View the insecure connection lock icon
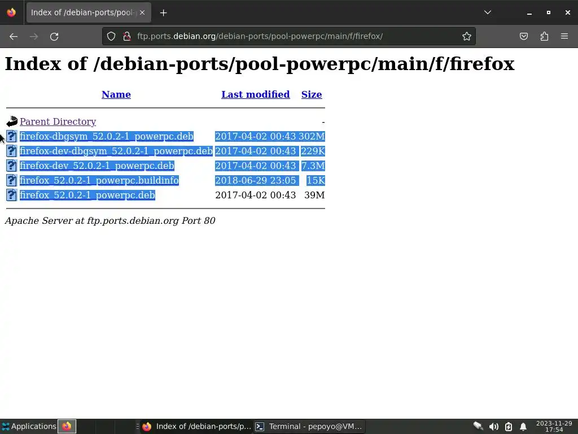Screen dimensions: 578x434 127,36
